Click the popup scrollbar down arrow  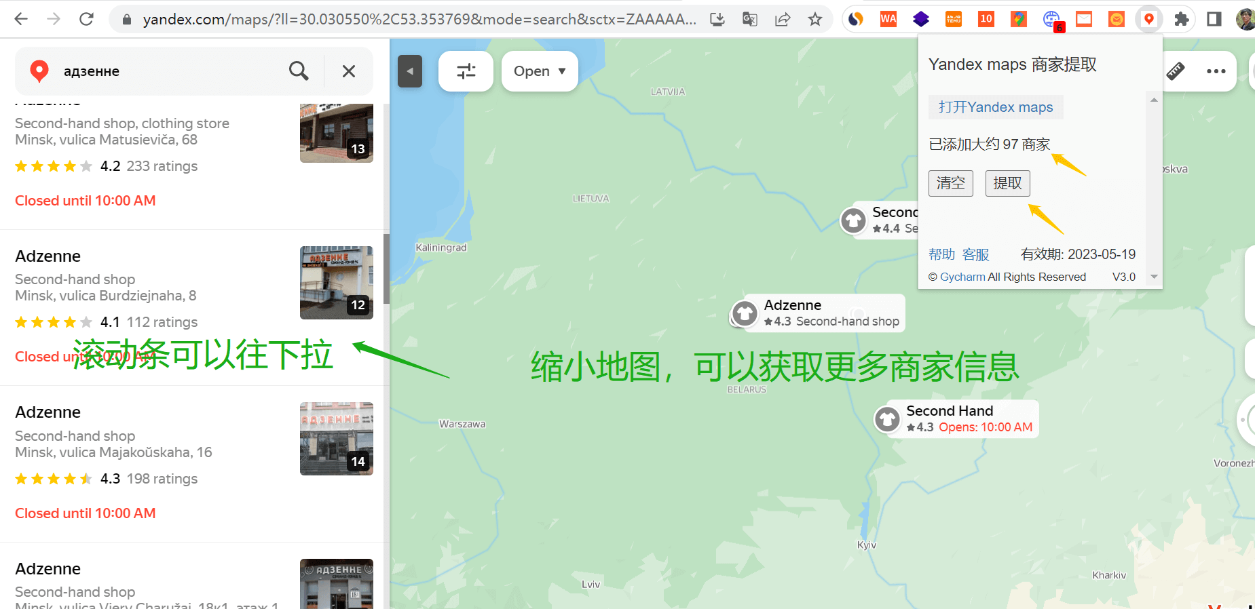coord(1154,277)
